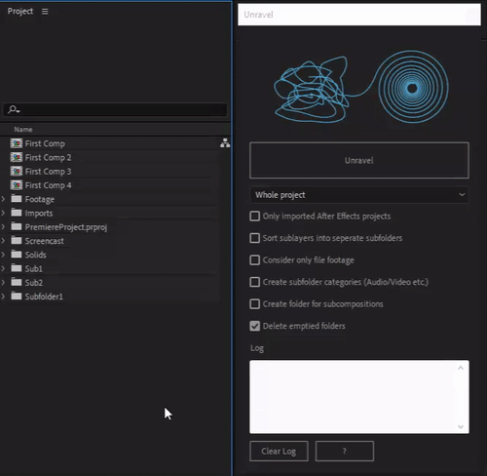This screenshot has height=476, width=487.
Task: Select the First Comp 2 composition icon
Action: (17, 157)
